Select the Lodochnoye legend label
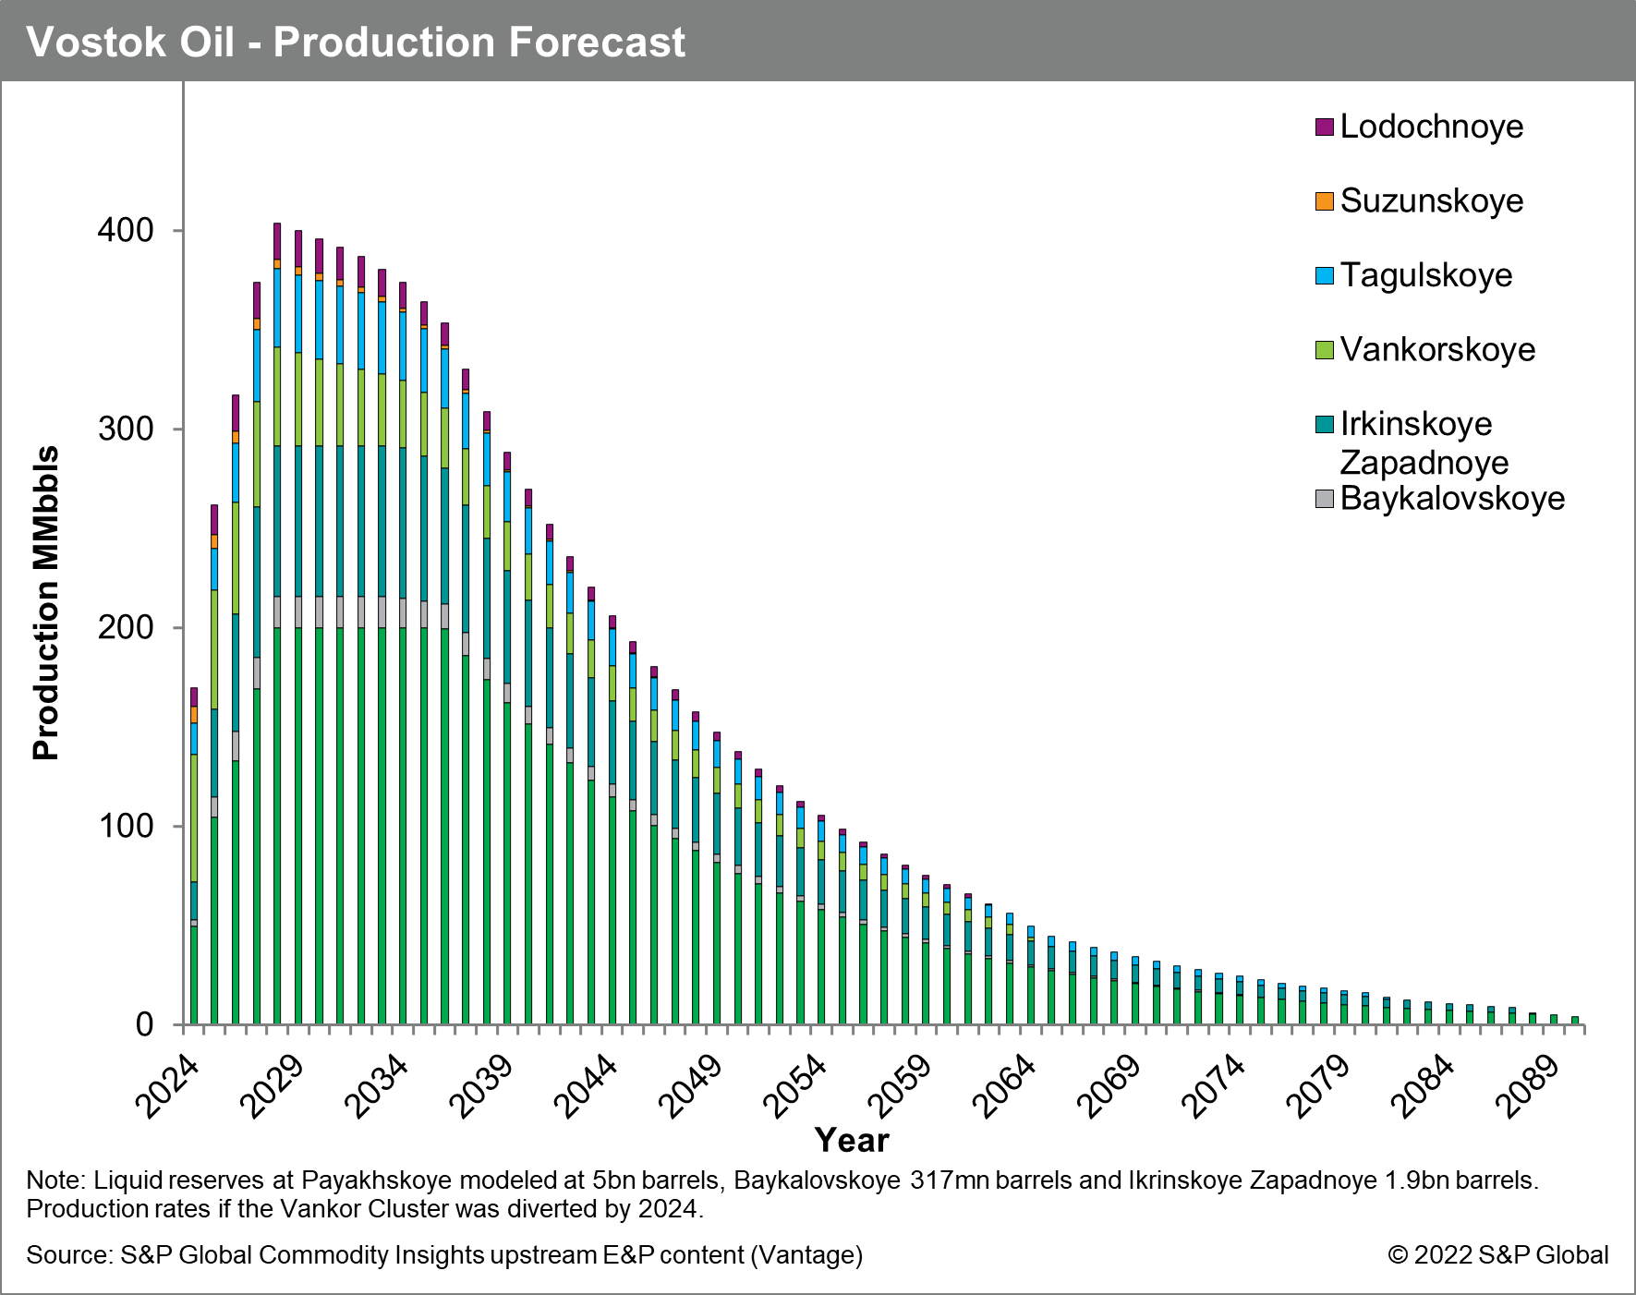Screen dimensions: 1636x1295 tap(1431, 127)
